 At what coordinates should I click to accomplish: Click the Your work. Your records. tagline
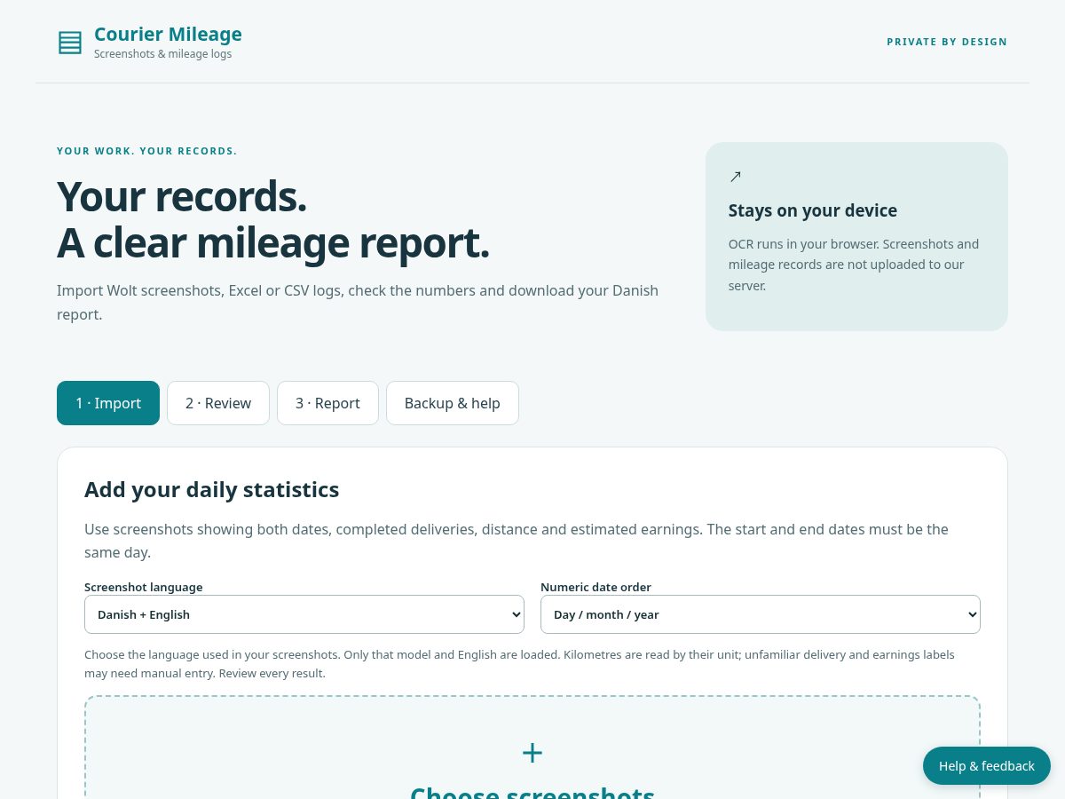[x=147, y=151]
